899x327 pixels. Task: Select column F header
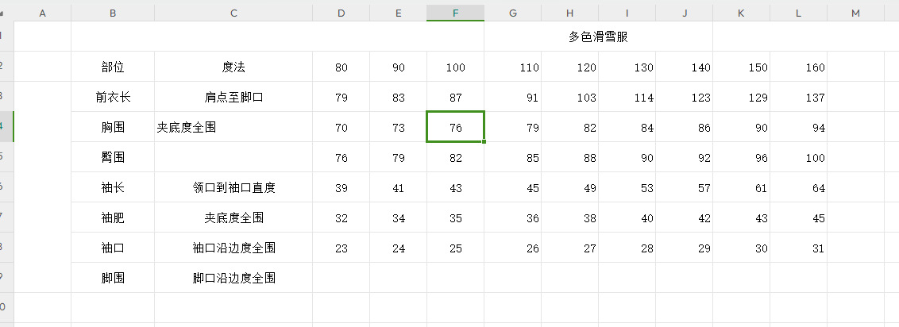pos(455,13)
